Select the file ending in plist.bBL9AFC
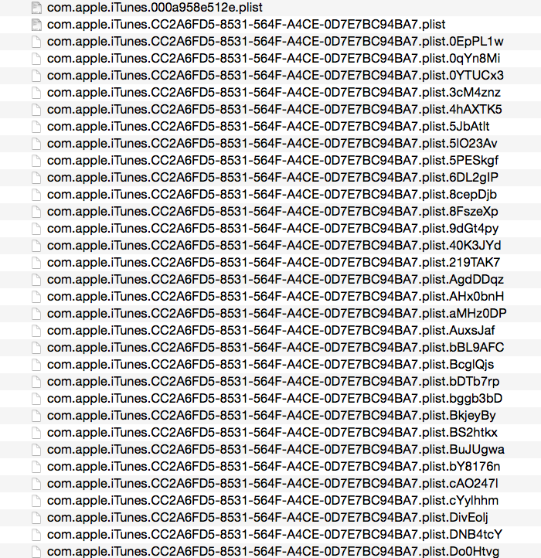541x558 pixels. [275, 348]
